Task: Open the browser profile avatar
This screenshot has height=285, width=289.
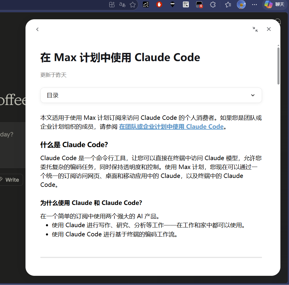Action: point(241,5)
